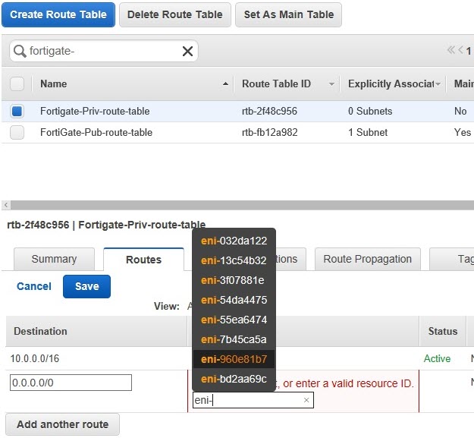Screen dimensions: 474x438
Task: Click the horizontal scrollbar track
Action: (x=242, y=205)
